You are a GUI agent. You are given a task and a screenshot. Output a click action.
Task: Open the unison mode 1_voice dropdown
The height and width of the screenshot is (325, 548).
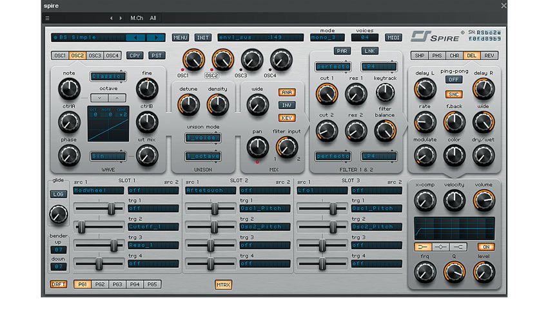pos(202,138)
